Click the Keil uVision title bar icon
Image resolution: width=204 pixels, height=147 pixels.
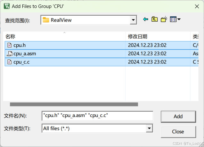[7, 6]
